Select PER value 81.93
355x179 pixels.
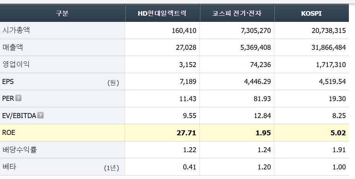262,99
